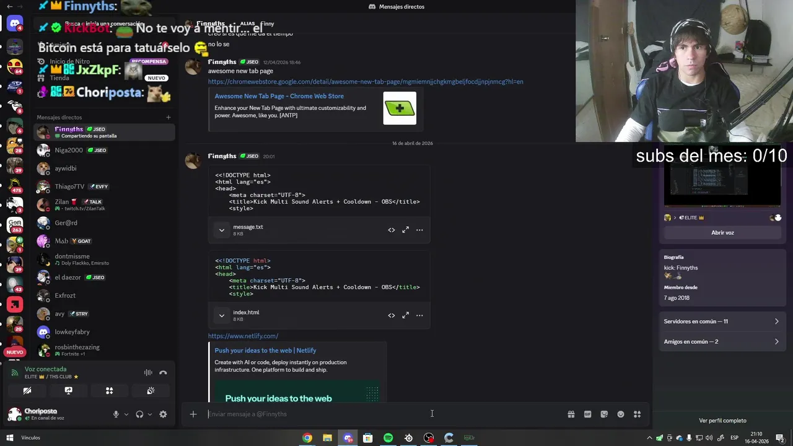Expand Servidores en común — 11
The image size is (793, 446).
tap(722, 321)
